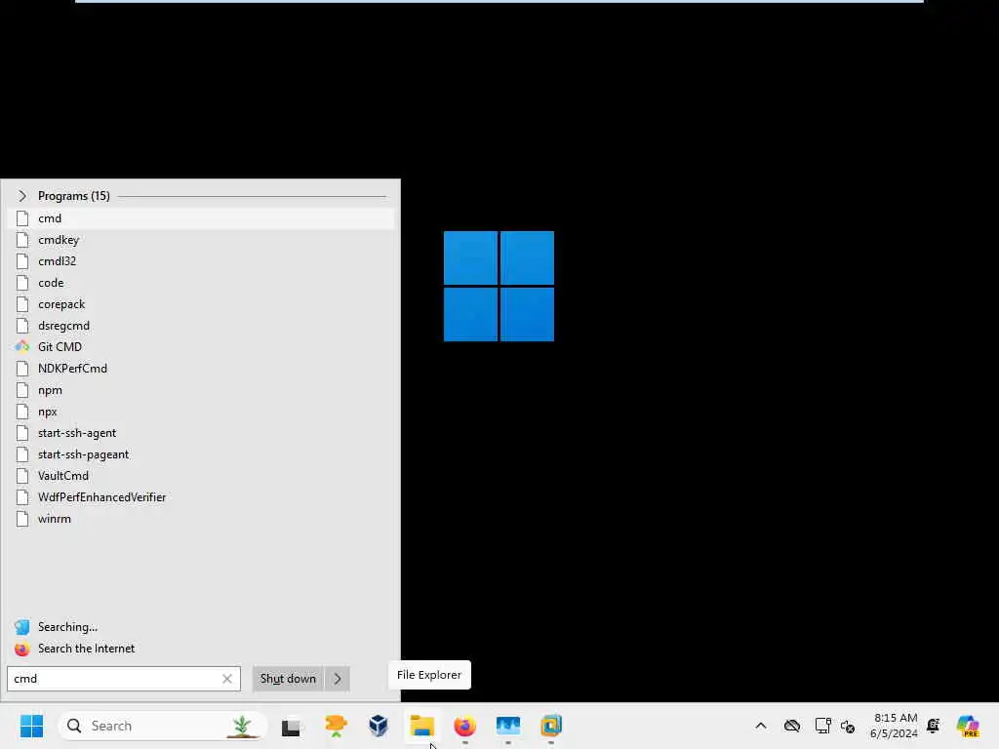Click the Searching... blue icon
The width and height of the screenshot is (999, 749).
tap(22, 627)
